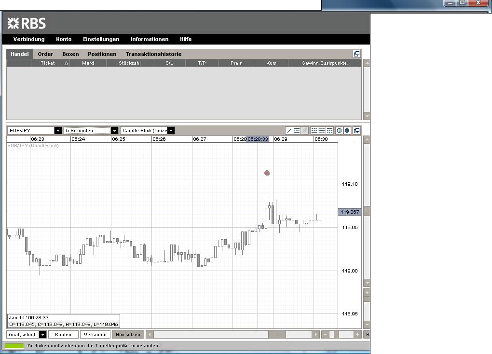Click the OHLC values readout
This screenshot has width=492, height=354.
(63, 325)
